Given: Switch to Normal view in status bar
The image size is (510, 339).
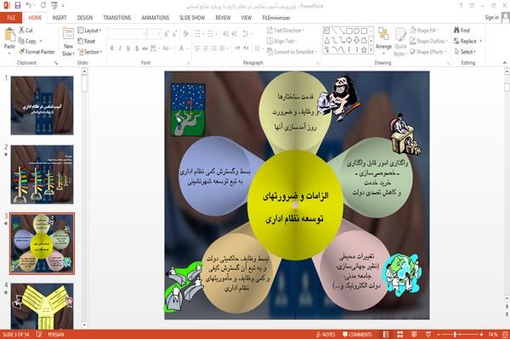Looking at the screenshot, I should (x=386, y=335).
